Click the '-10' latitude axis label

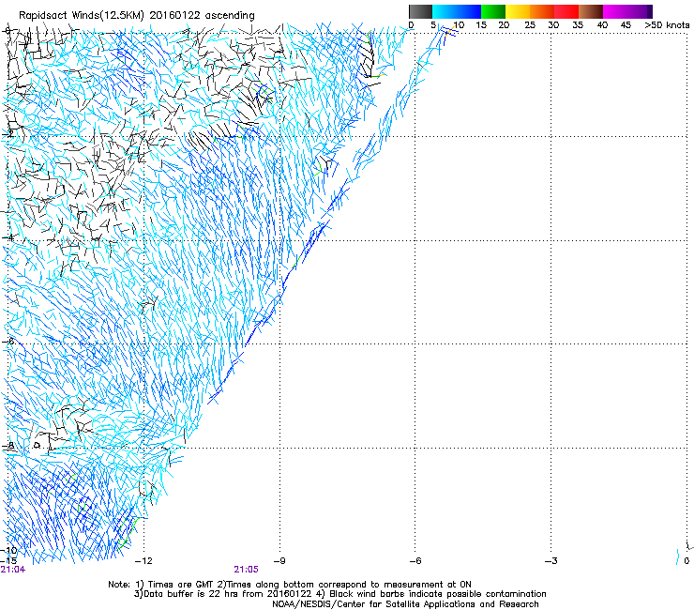pyautogui.click(x=8, y=551)
